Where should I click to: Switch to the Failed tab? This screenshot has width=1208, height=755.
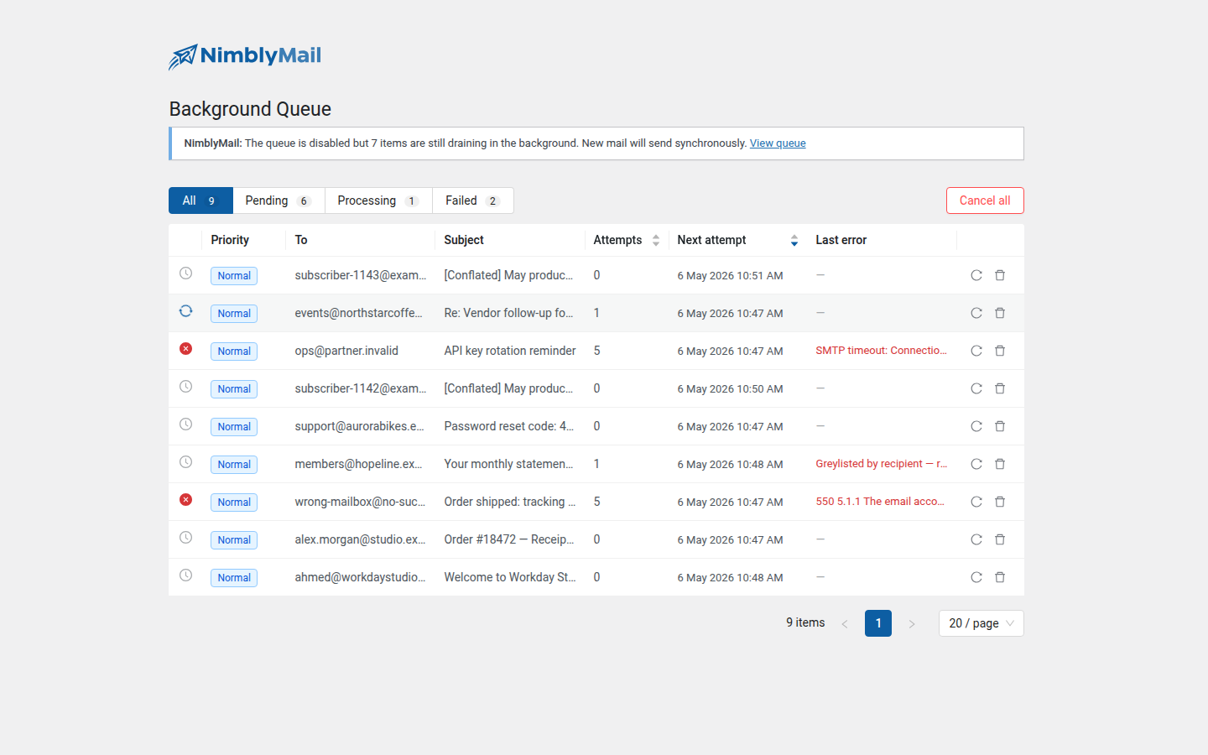click(x=473, y=200)
